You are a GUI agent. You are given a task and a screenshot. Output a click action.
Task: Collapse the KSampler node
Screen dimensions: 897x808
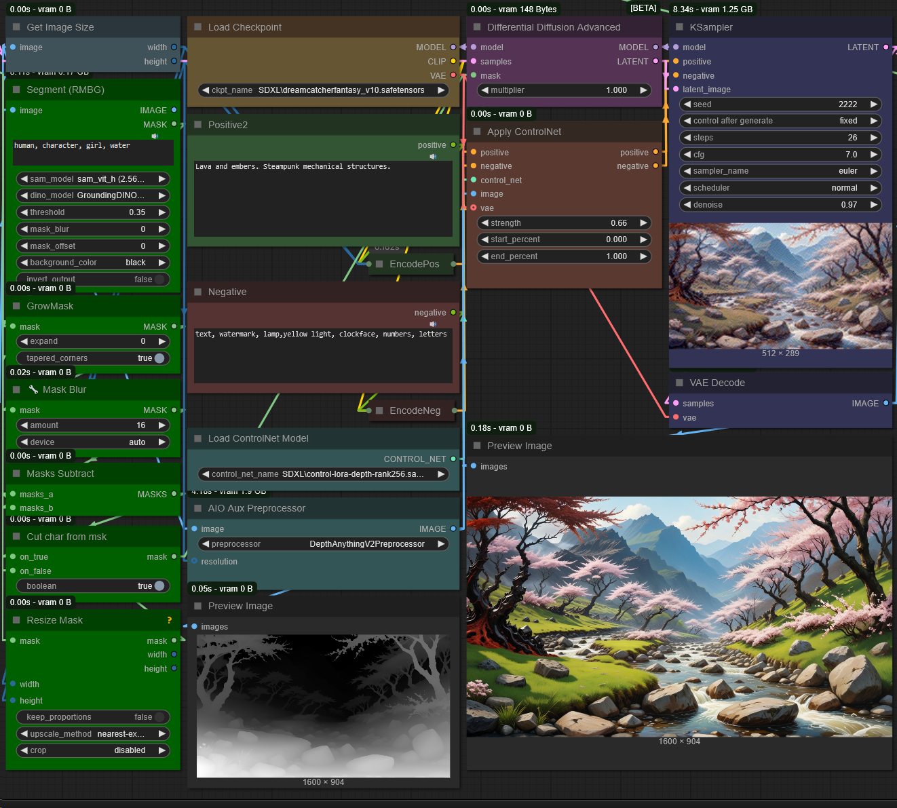pyautogui.click(x=680, y=27)
